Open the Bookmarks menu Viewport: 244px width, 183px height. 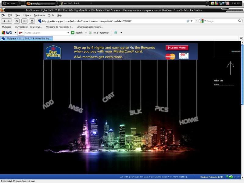[39, 15]
